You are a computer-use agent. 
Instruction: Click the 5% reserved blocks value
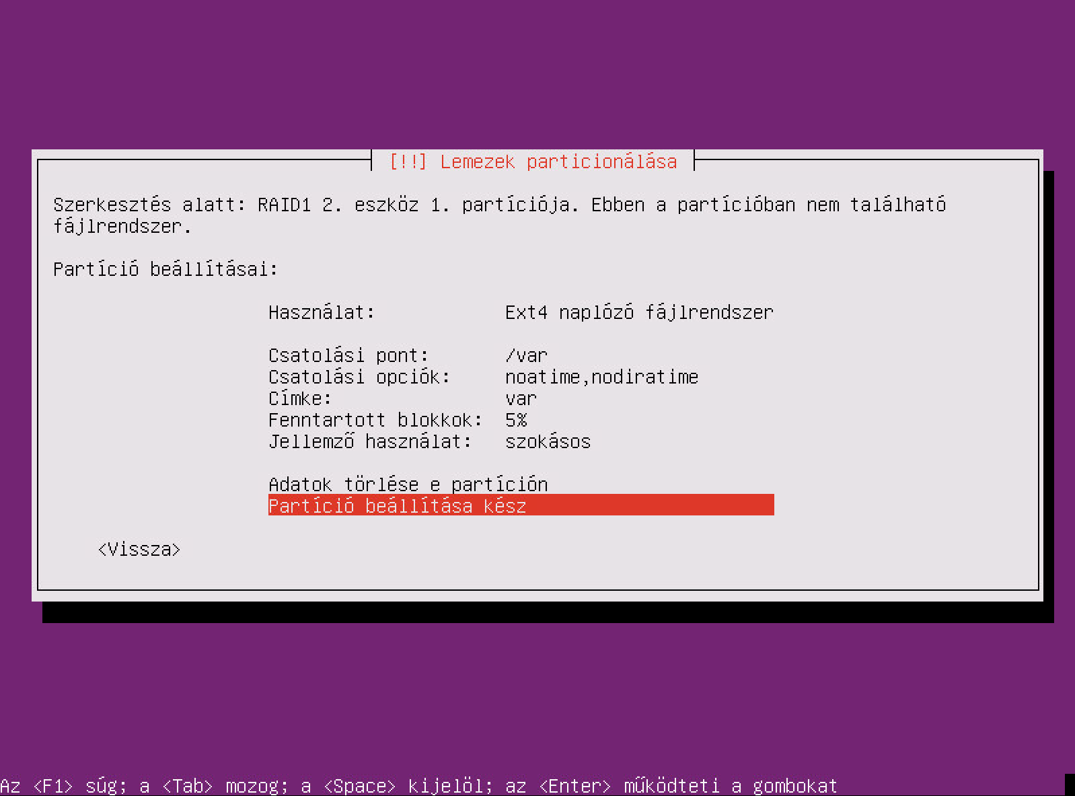pos(516,420)
